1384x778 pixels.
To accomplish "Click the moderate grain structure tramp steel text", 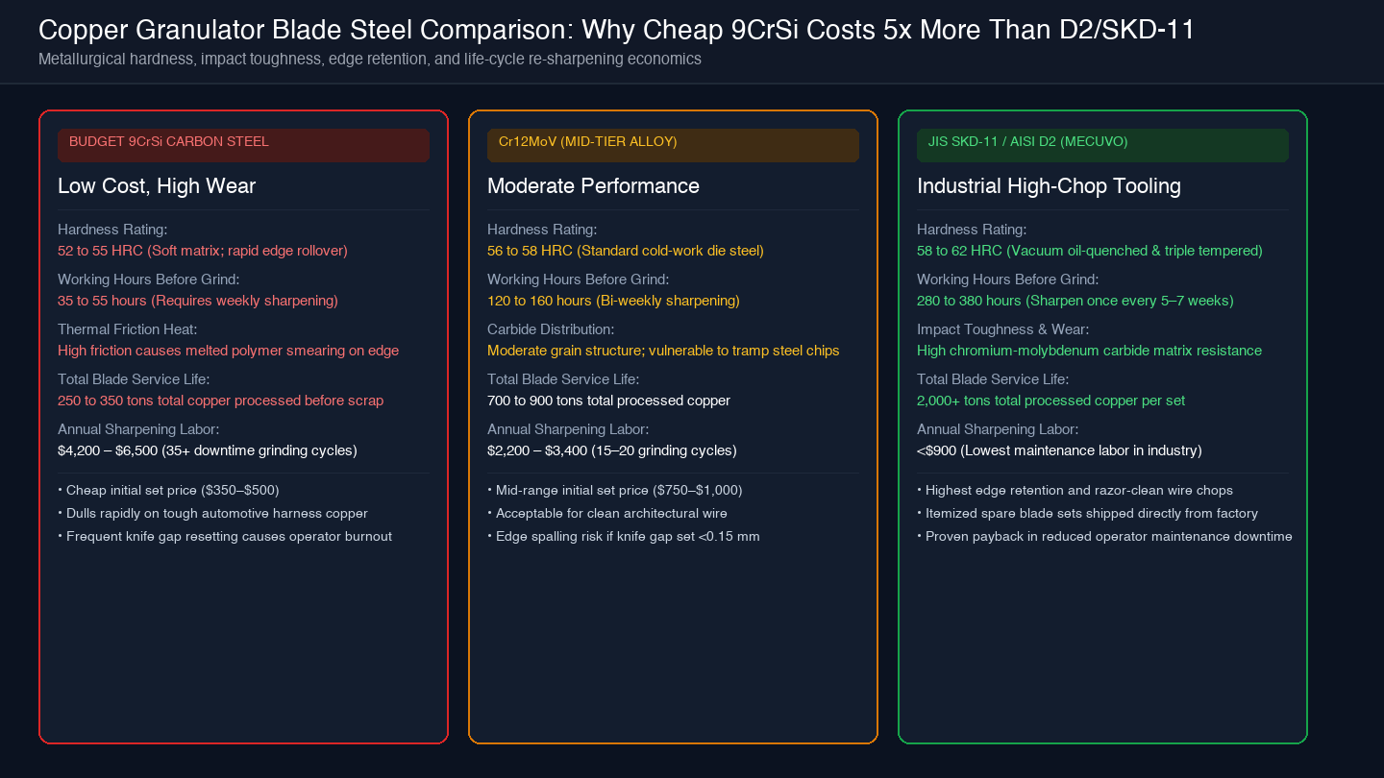I will pos(663,351).
